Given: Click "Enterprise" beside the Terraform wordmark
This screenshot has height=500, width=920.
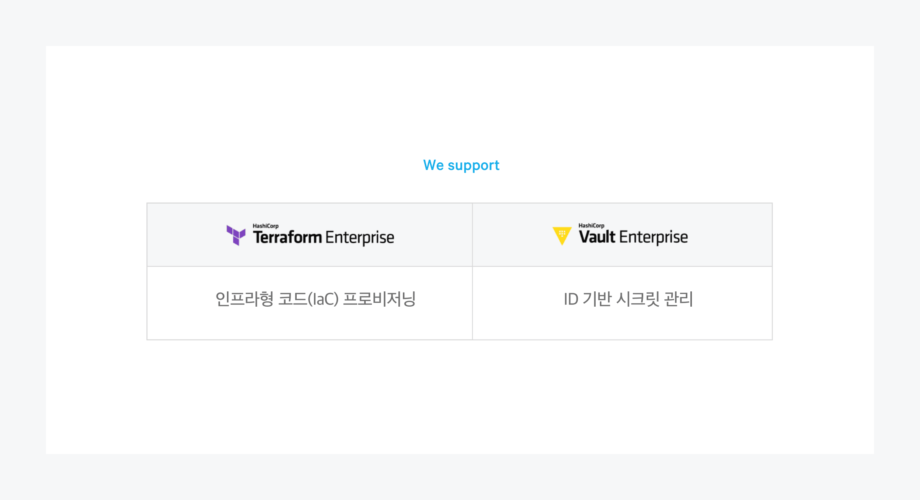Looking at the screenshot, I should pos(360,238).
